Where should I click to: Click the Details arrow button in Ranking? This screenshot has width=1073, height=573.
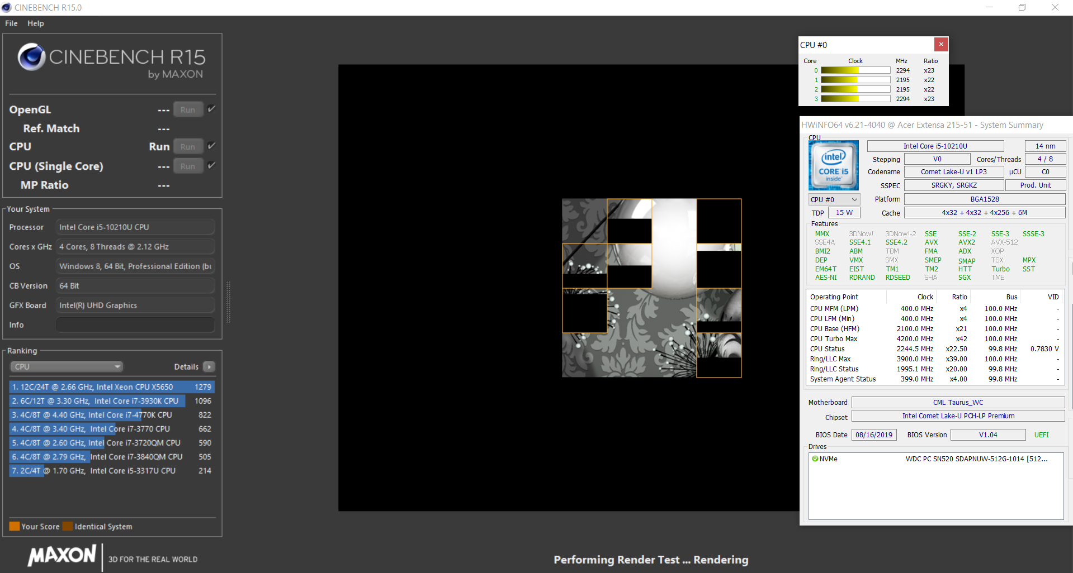click(x=209, y=367)
